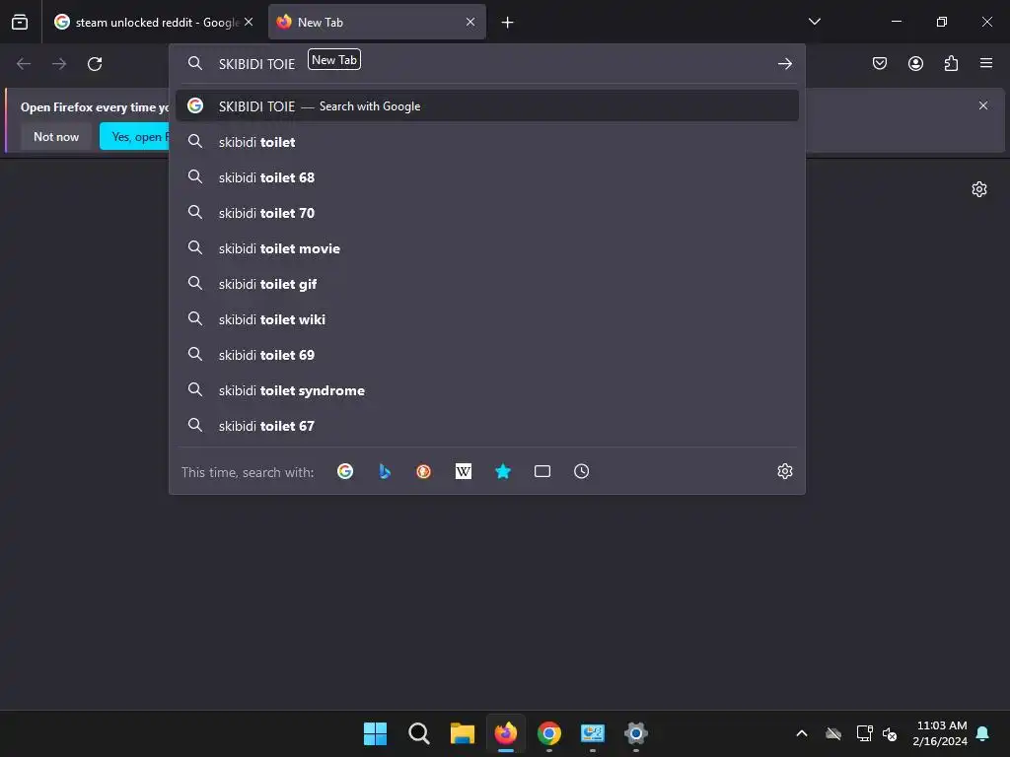Choose suggestion skibidi toilet 67
Image resolution: width=1010 pixels, height=757 pixels.
(487, 426)
